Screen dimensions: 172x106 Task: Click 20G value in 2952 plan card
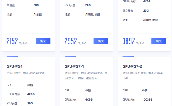pyautogui.click(x=88, y=5)
